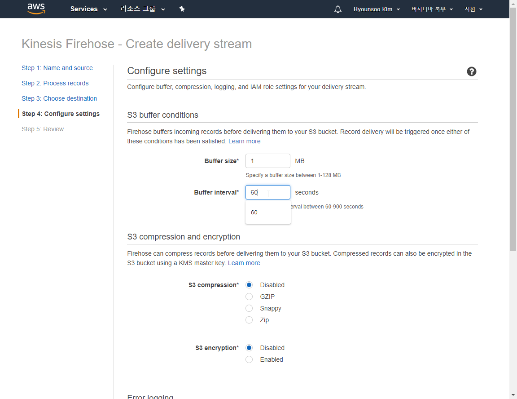
Task: Click the pin shortcut icon
Action: (x=182, y=9)
